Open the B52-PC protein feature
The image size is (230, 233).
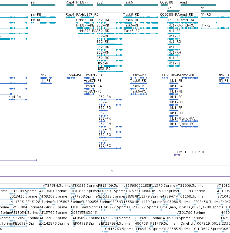pyautogui.click(x=110, y=148)
